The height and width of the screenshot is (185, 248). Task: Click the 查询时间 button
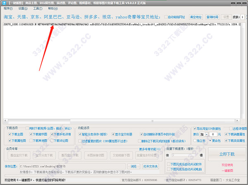212,17
